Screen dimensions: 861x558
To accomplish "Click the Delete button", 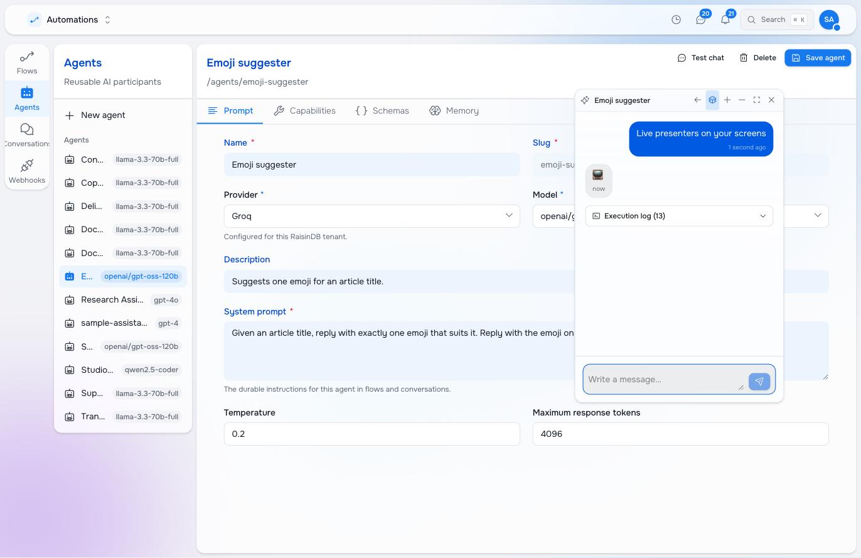I will coord(757,58).
